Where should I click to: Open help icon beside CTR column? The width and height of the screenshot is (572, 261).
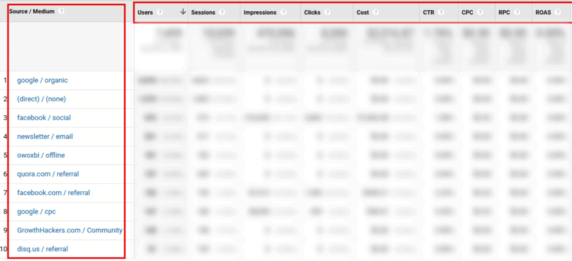pos(441,13)
